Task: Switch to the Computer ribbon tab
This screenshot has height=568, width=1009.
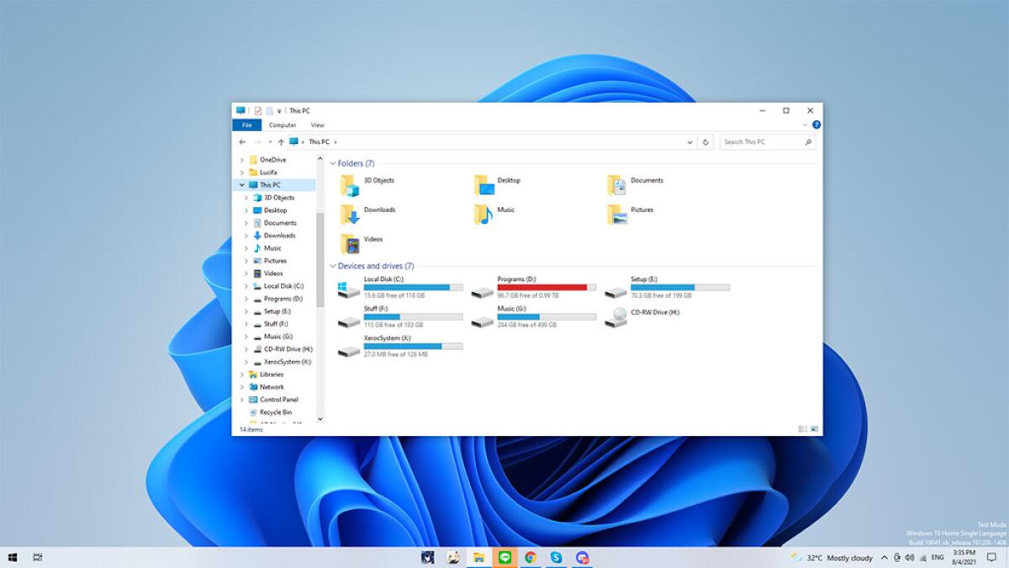Action: (x=282, y=125)
